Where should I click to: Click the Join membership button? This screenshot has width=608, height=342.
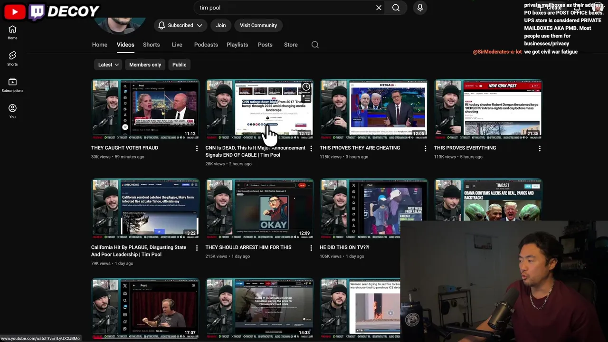[221, 25]
